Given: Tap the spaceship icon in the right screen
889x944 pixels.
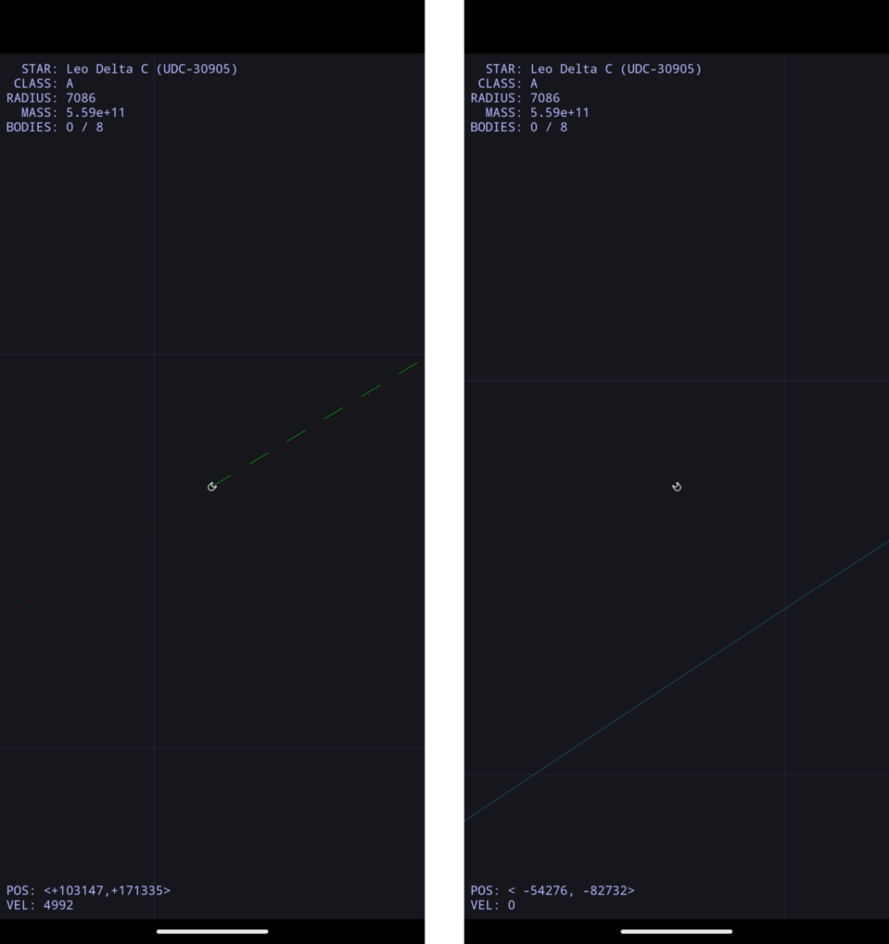Looking at the screenshot, I should coord(677,487).
